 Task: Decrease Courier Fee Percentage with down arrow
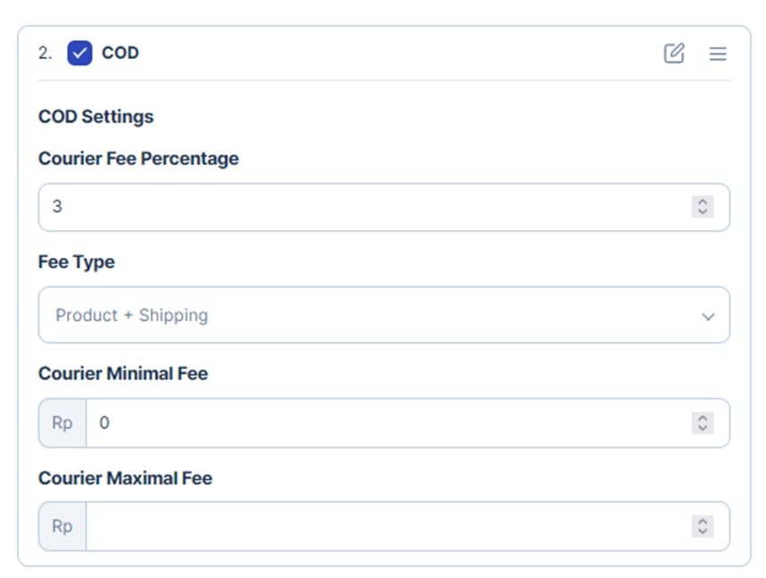point(703,212)
